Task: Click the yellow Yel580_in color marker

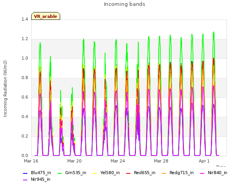Action: point(95,173)
